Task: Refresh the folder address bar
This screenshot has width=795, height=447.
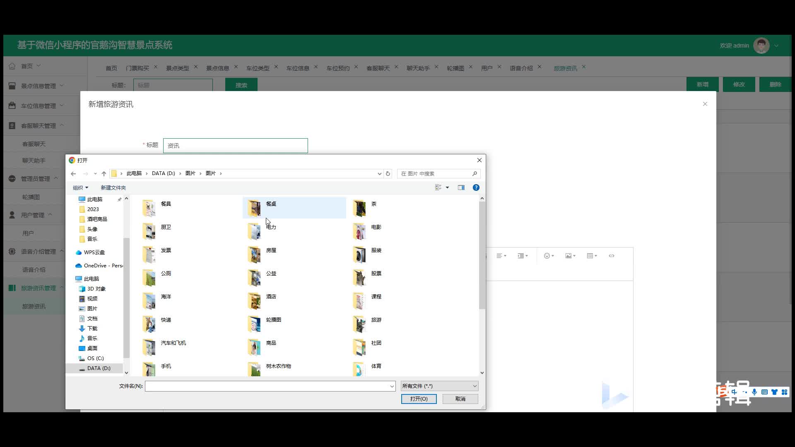Action: pyautogui.click(x=388, y=173)
